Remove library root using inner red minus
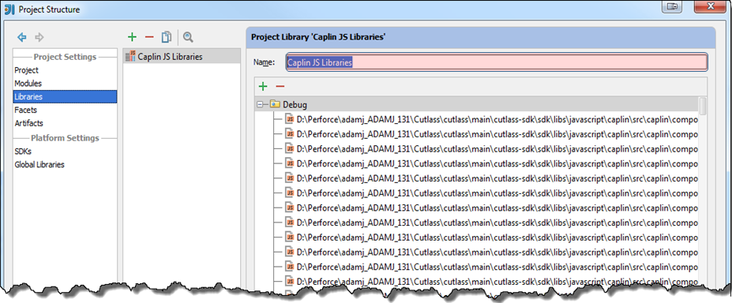The width and height of the screenshot is (732, 303). click(280, 86)
